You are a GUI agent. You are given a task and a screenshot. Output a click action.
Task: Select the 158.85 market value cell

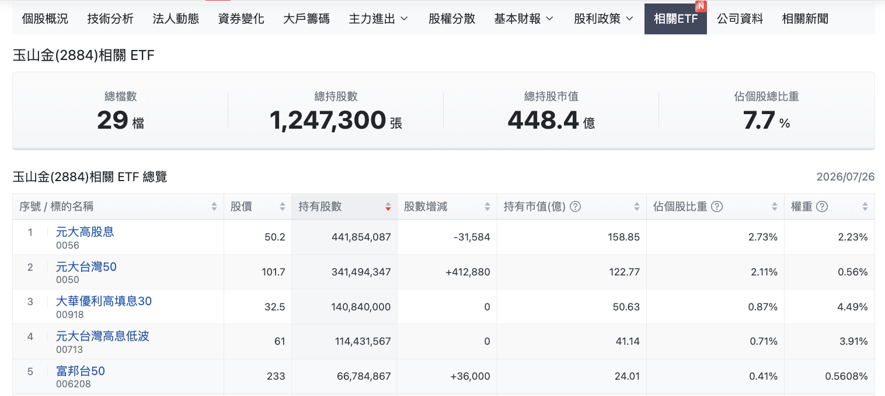click(572, 237)
